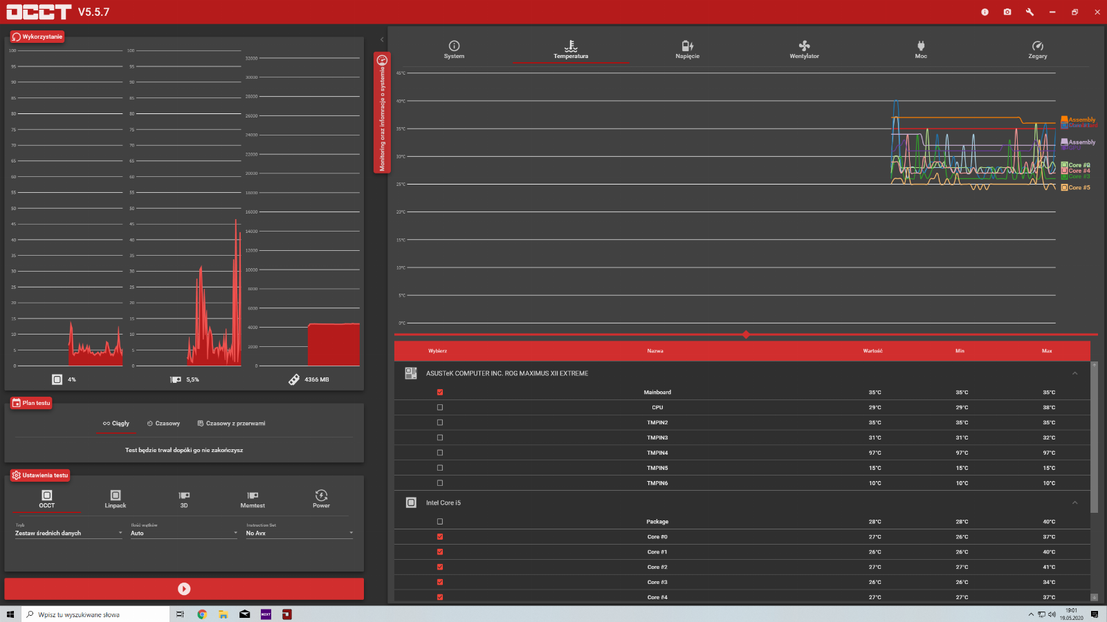Check the Package sensor checkbox
The width and height of the screenshot is (1107, 622).
coord(440,522)
